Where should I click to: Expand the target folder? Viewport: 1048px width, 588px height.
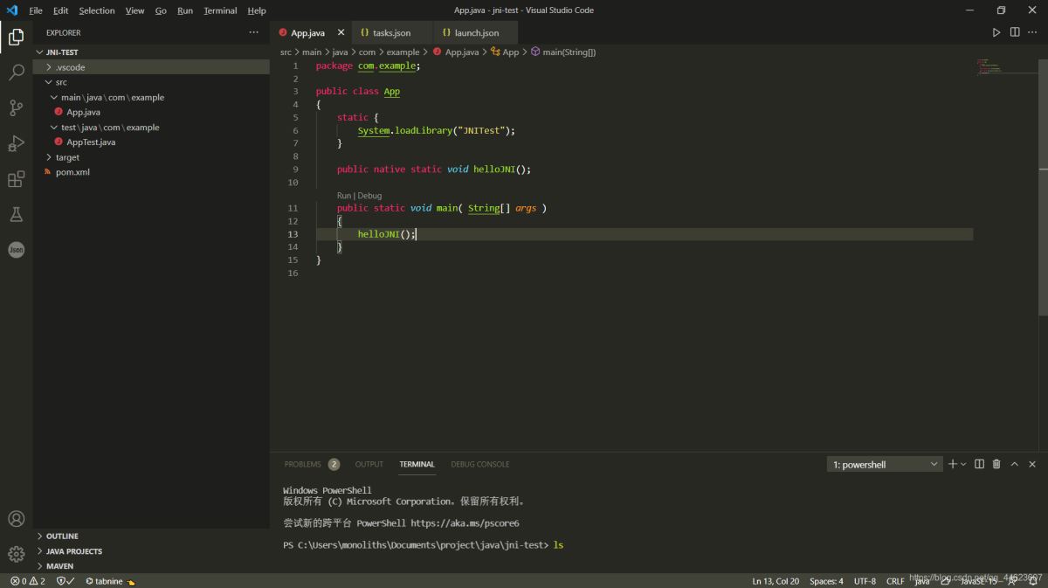click(152, 157)
